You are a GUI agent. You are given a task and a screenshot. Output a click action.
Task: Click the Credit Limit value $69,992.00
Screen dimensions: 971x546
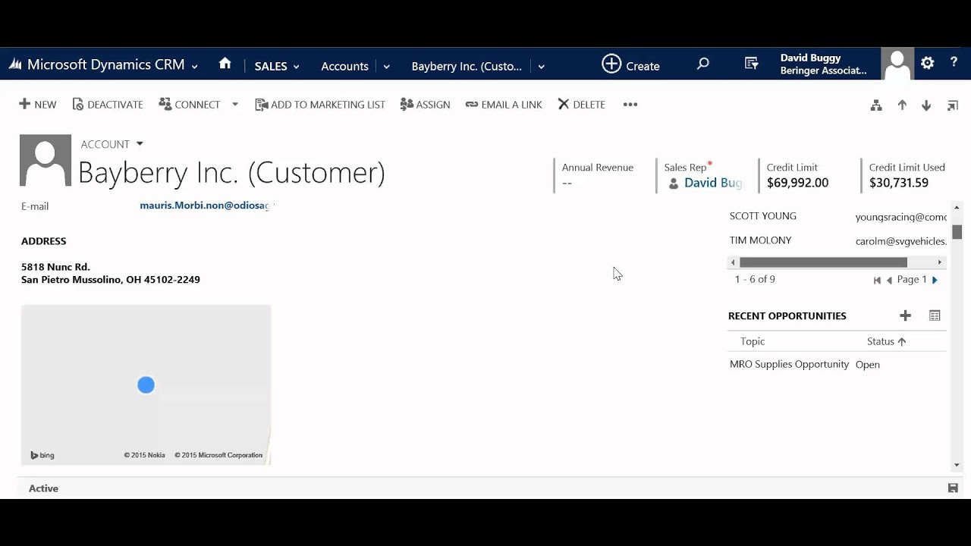tap(797, 183)
